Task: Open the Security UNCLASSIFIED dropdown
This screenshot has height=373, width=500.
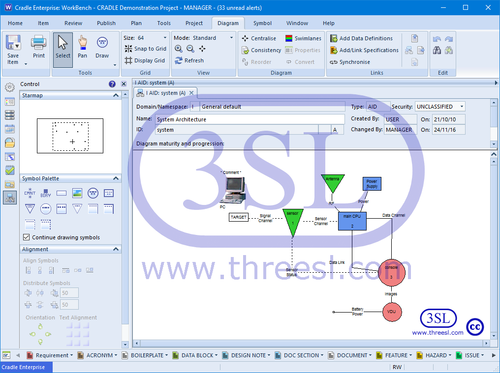Action: click(462, 107)
